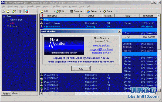Select 64.233.183.78 test row
The height and width of the screenshot is (102, 162).
click(99, 89)
